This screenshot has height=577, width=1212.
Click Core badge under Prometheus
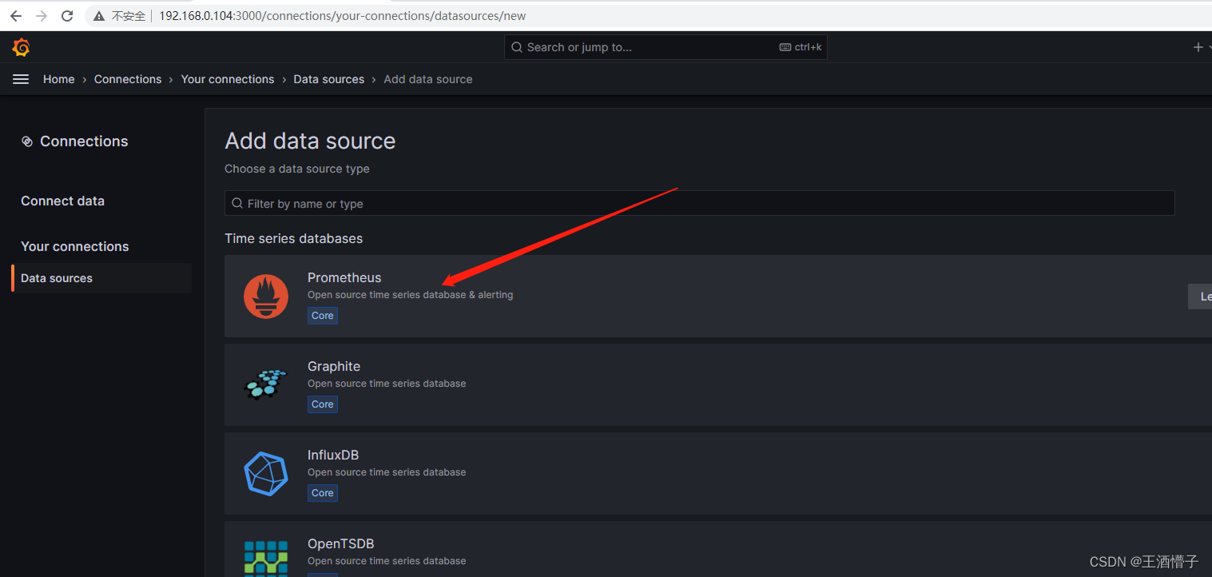323,316
